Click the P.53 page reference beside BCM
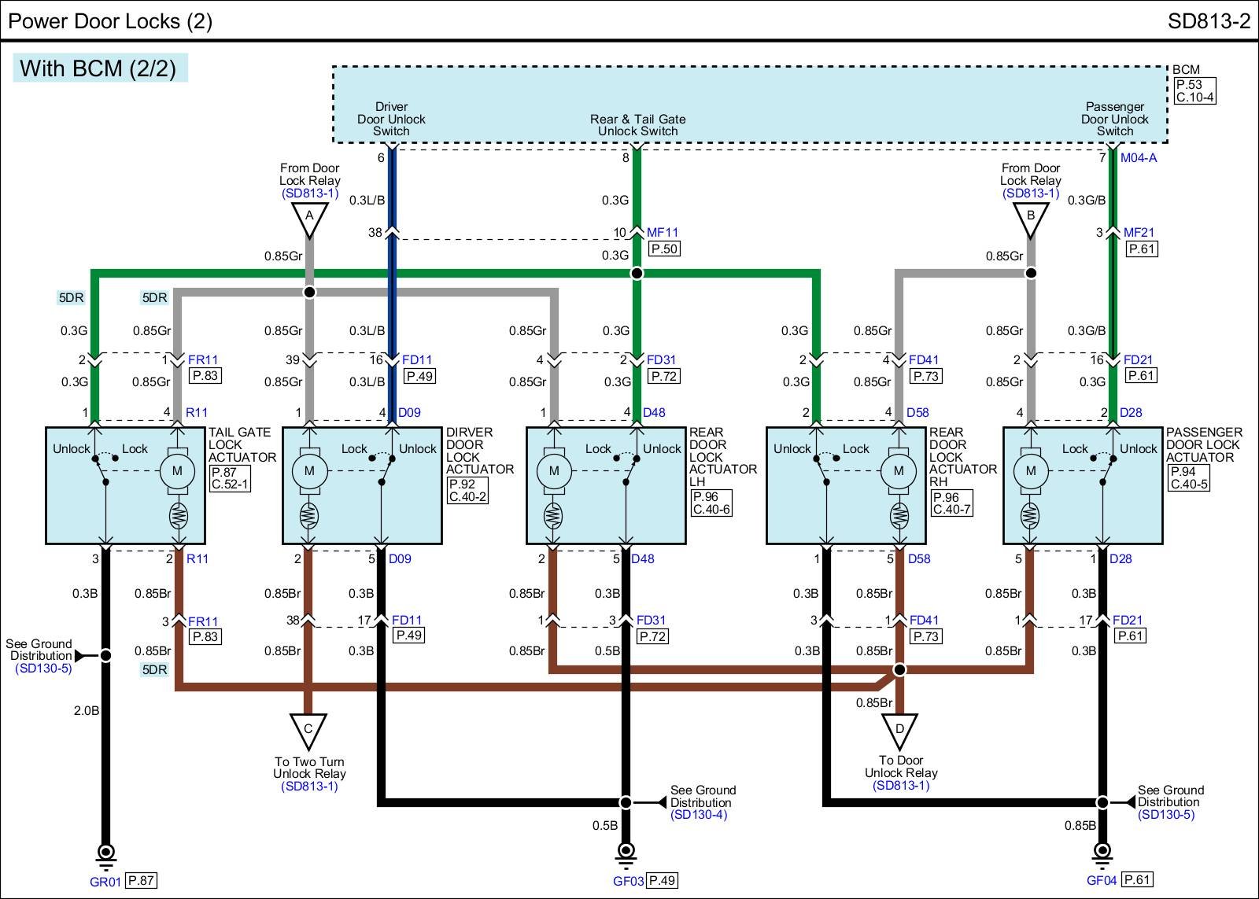The width and height of the screenshot is (1259, 899). click(x=1188, y=85)
